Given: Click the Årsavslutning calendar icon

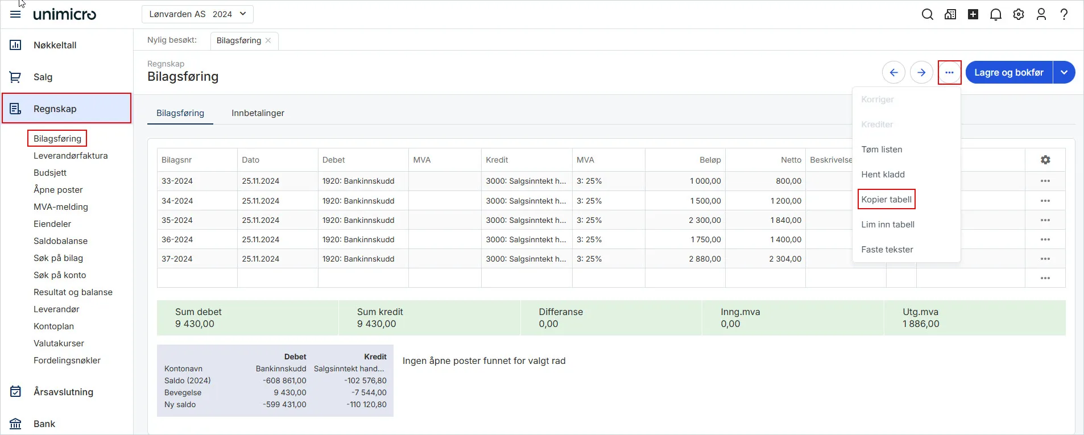Looking at the screenshot, I should pyautogui.click(x=15, y=392).
